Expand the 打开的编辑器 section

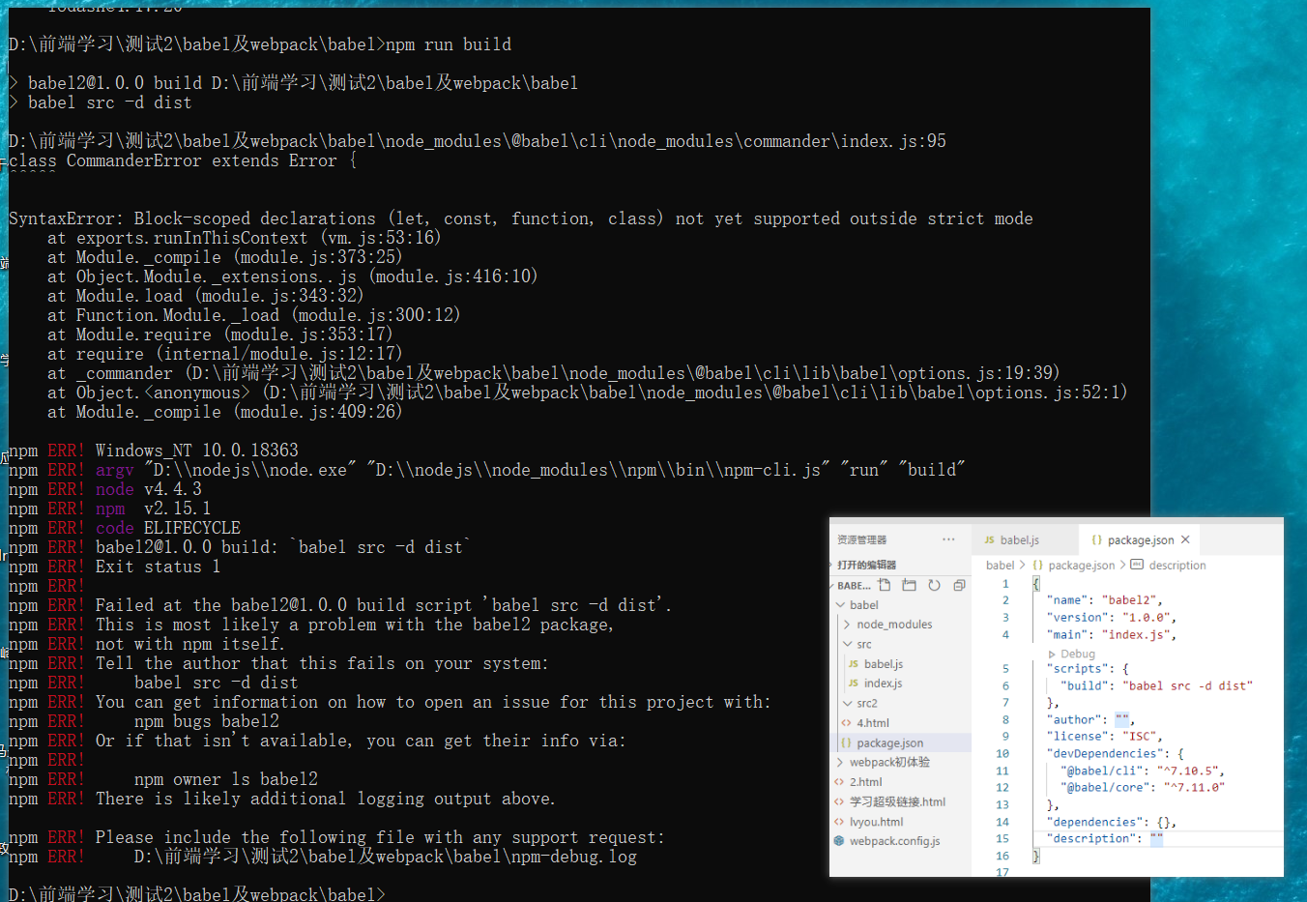point(866,565)
